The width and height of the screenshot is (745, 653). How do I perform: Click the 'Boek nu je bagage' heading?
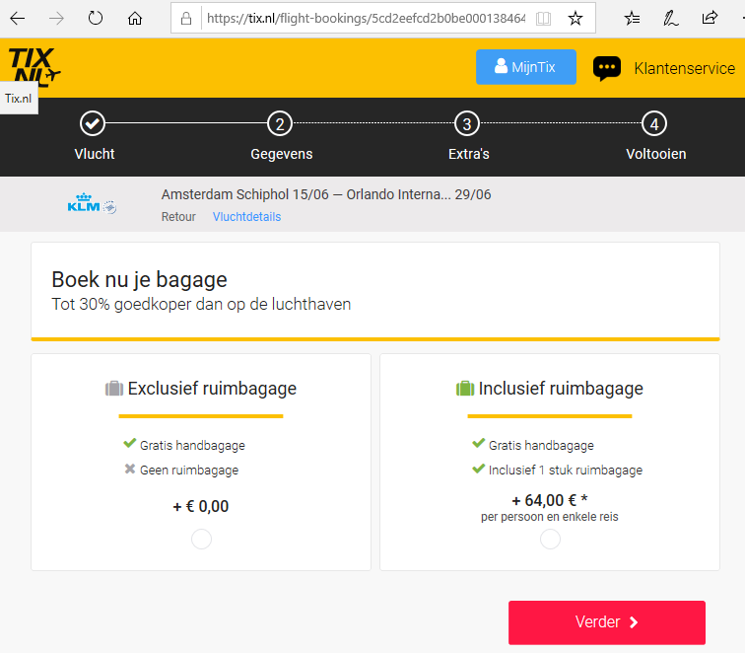coord(139,280)
